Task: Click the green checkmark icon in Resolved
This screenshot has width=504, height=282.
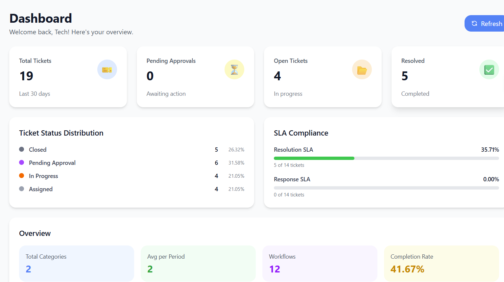Action: (x=489, y=69)
